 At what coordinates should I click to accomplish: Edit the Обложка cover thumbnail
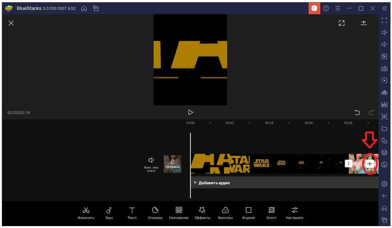pos(173,164)
